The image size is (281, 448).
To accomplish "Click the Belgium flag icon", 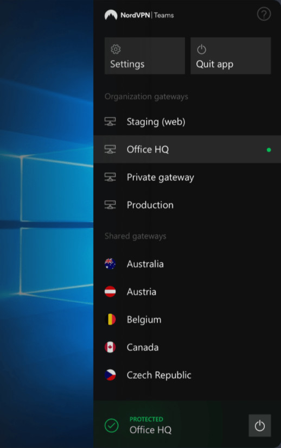I will coord(110,319).
